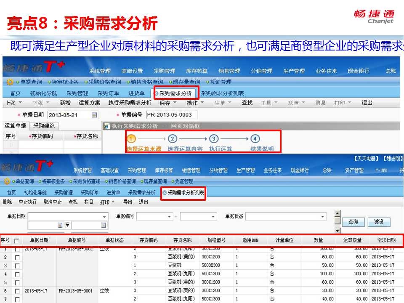Click the 单据编号 field showing PR-2013-05-0003
The height and width of the screenshot is (303, 404).
[172, 115]
